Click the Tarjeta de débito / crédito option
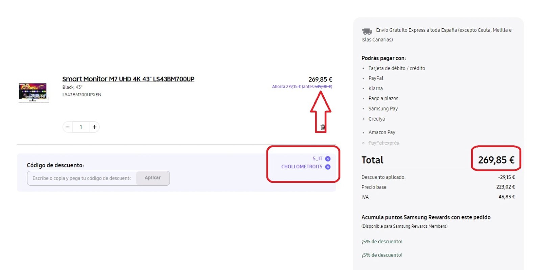Screen dimensions: 541x270 coord(397,68)
